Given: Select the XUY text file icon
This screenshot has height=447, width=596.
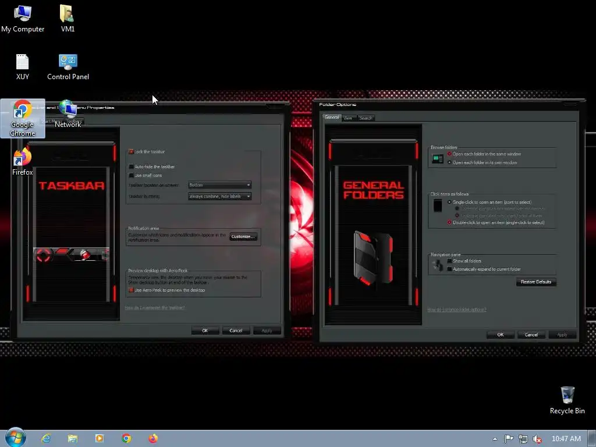Looking at the screenshot, I should (23, 66).
